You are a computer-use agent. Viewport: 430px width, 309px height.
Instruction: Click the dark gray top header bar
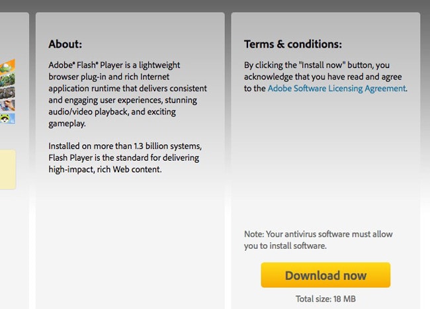(215, 5)
